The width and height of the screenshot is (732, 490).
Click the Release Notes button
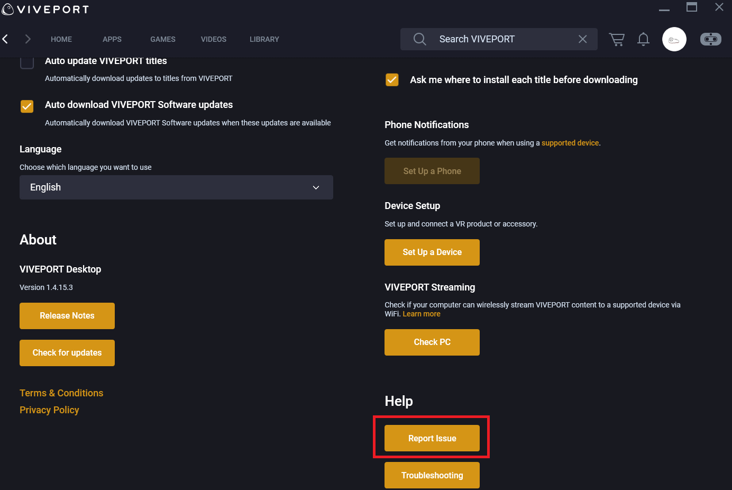click(67, 316)
